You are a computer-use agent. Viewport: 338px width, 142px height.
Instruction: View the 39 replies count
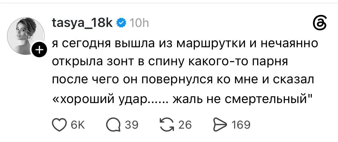tap(130, 125)
